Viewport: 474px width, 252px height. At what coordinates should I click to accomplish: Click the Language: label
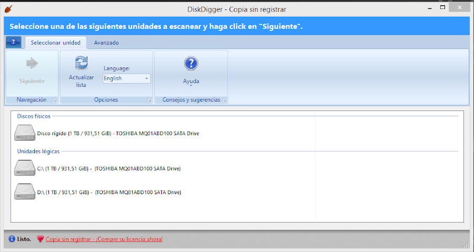pyautogui.click(x=117, y=68)
